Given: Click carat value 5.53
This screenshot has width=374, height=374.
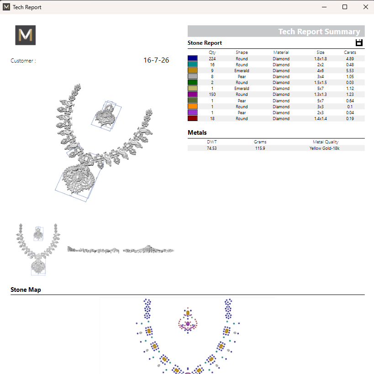Looking at the screenshot, I should click(x=350, y=71).
